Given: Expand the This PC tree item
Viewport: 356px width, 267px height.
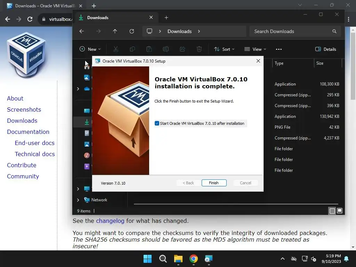Looking at the screenshot, I should point(78,189).
